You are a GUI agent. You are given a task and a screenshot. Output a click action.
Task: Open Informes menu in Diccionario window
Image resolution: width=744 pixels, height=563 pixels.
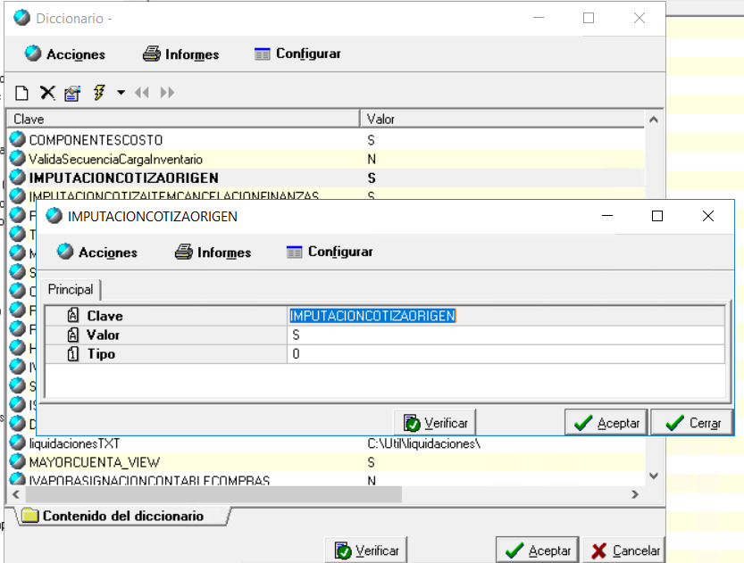point(181,54)
